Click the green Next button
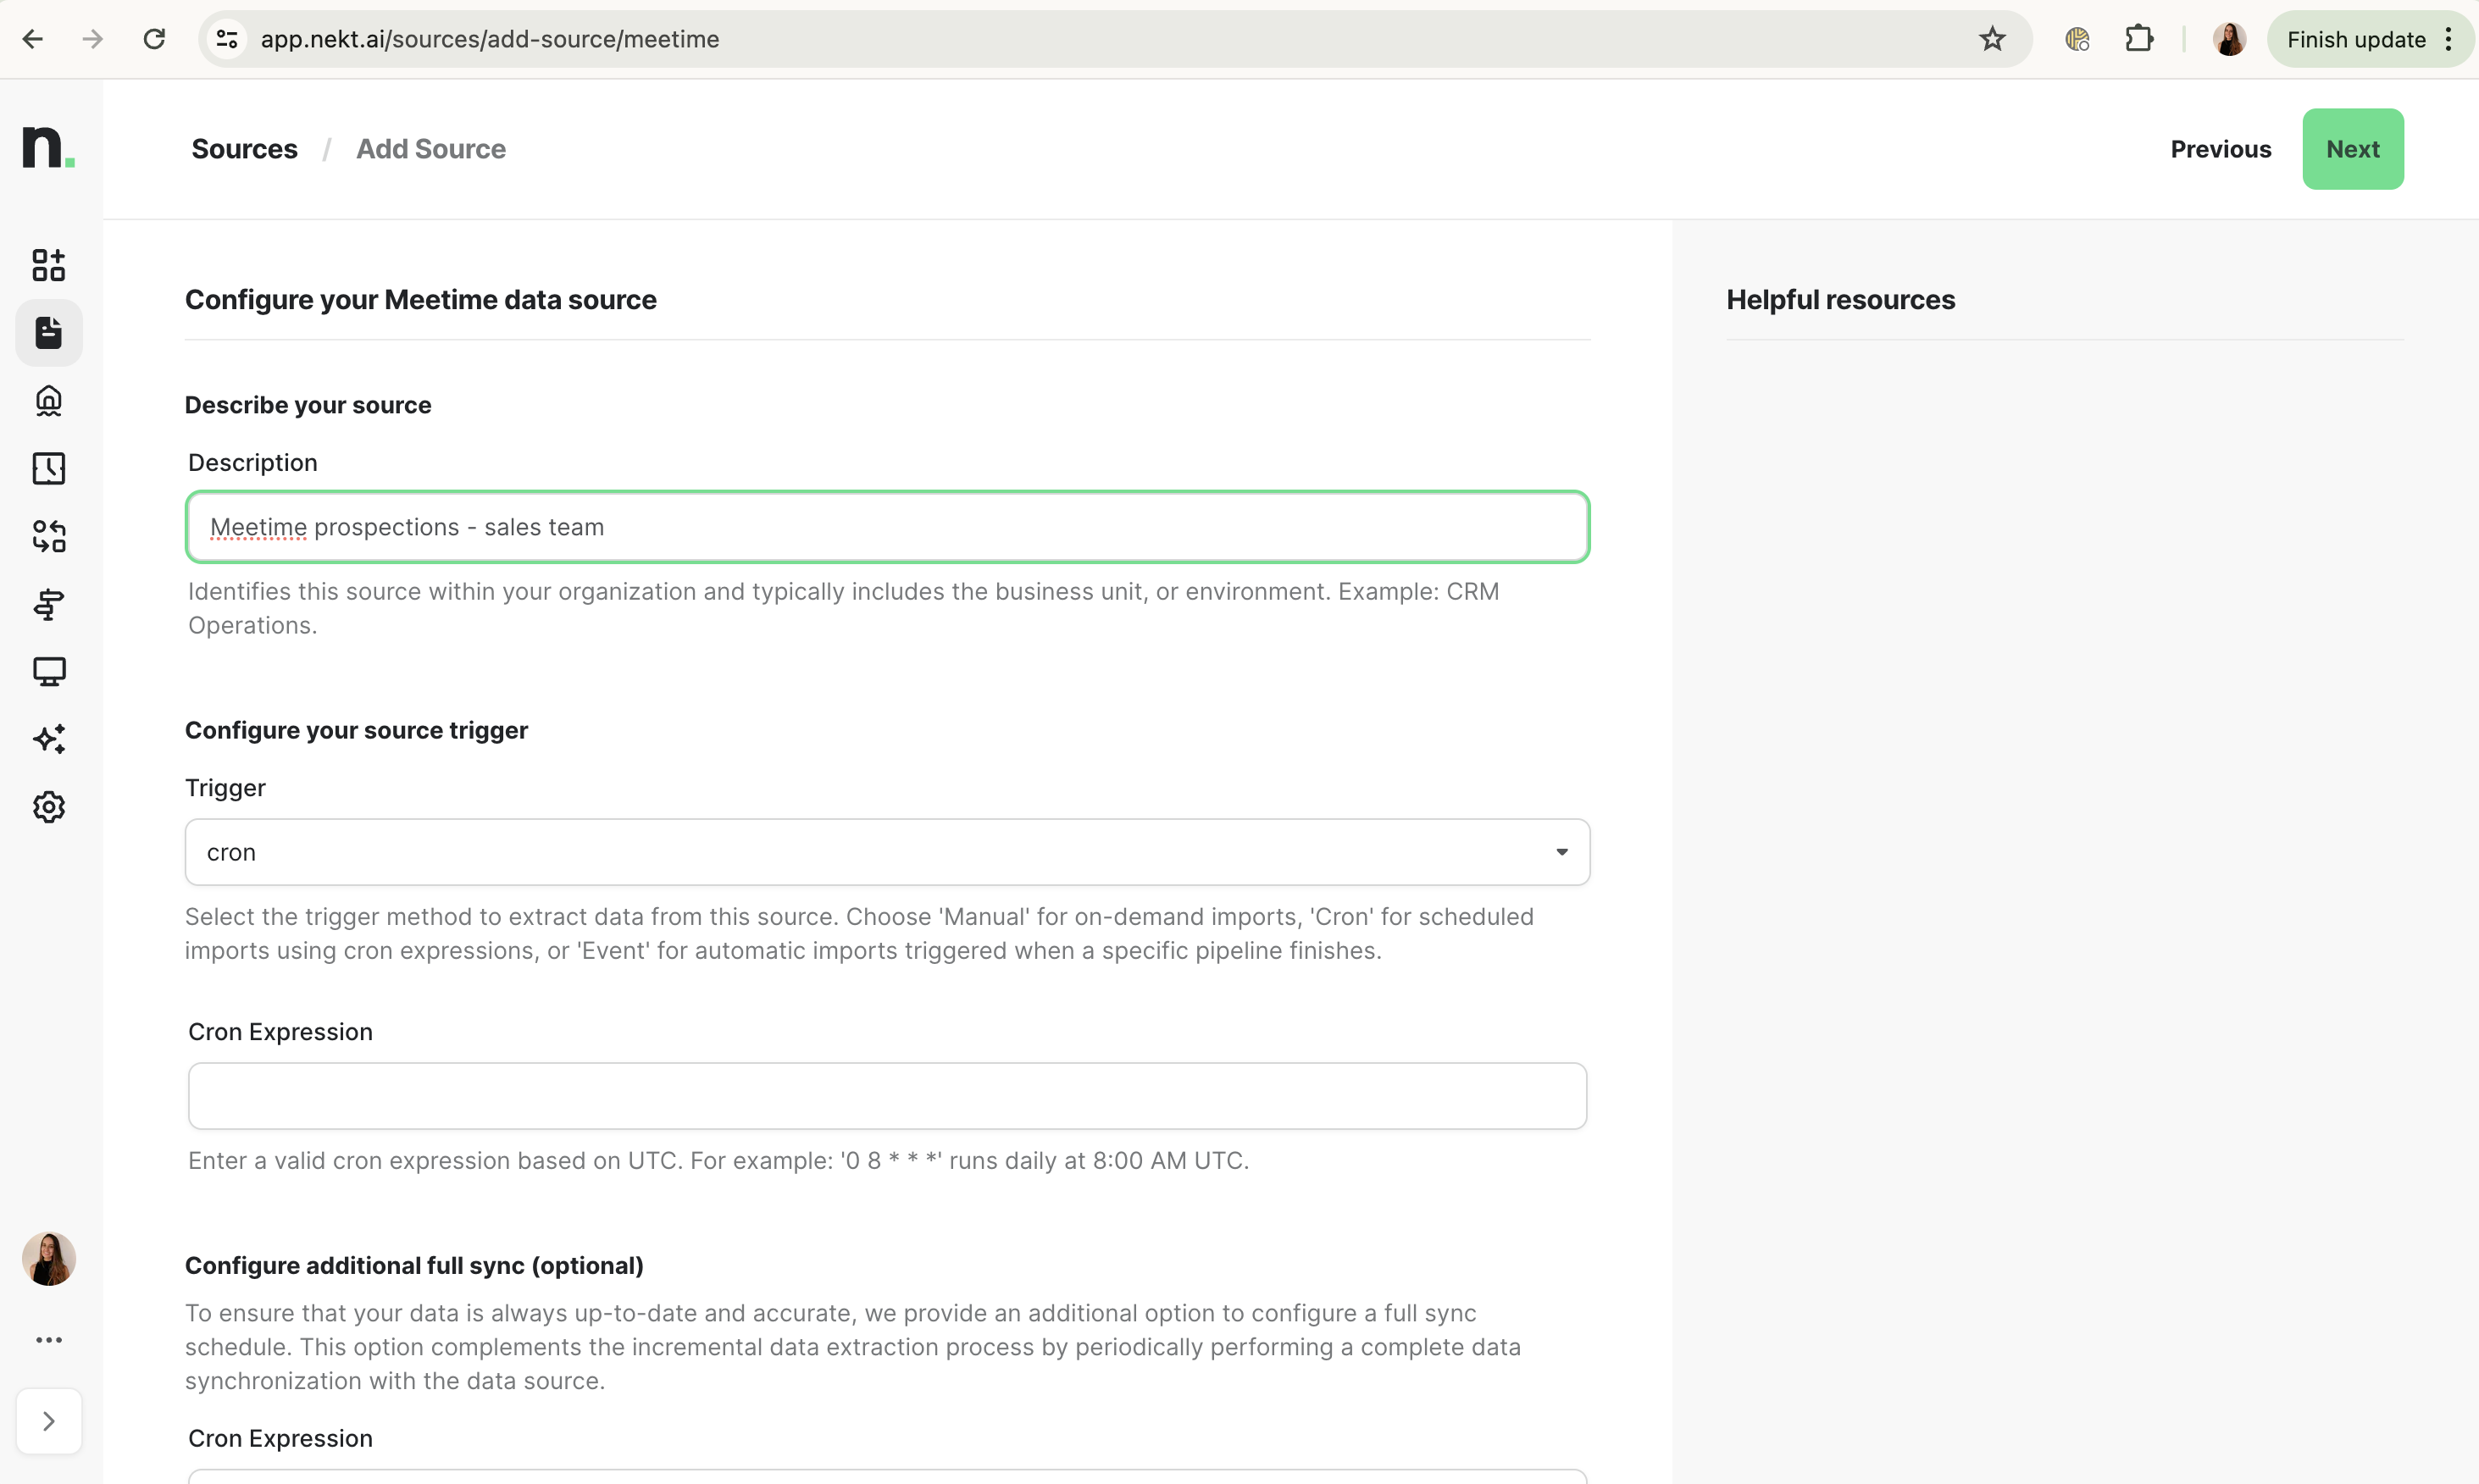 [x=2351, y=149]
